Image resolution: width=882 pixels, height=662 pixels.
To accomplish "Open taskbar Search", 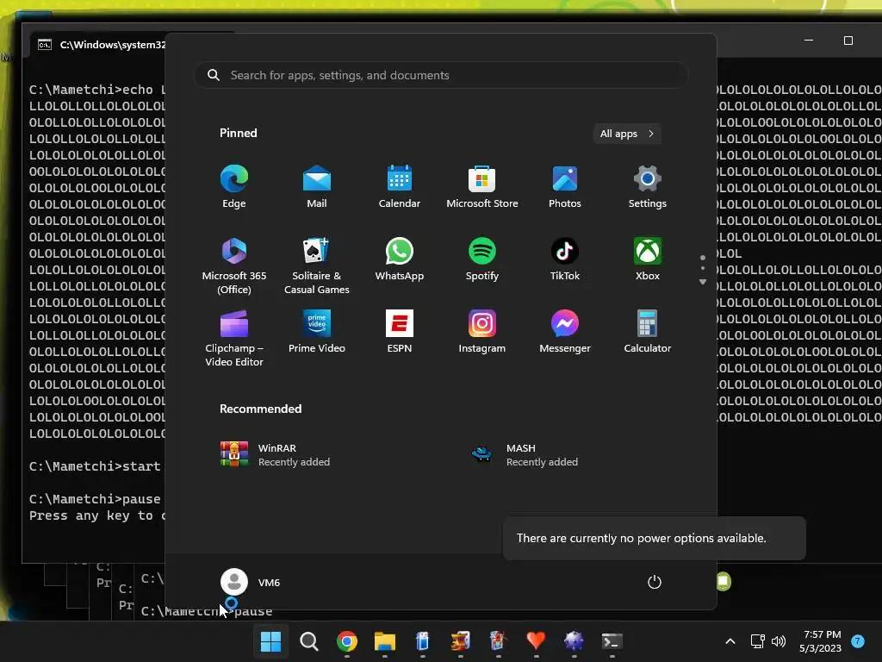I will click(309, 640).
